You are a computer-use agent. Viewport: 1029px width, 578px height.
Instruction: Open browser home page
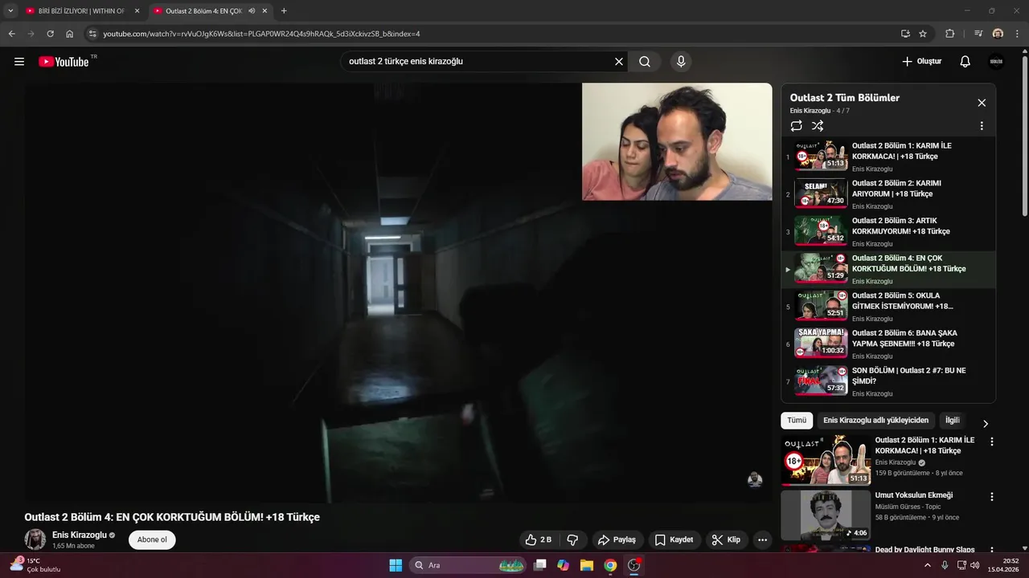[69, 34]
